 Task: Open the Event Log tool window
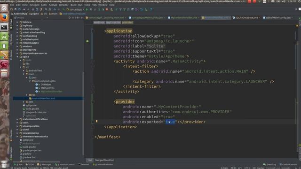(x=269, y=165)
